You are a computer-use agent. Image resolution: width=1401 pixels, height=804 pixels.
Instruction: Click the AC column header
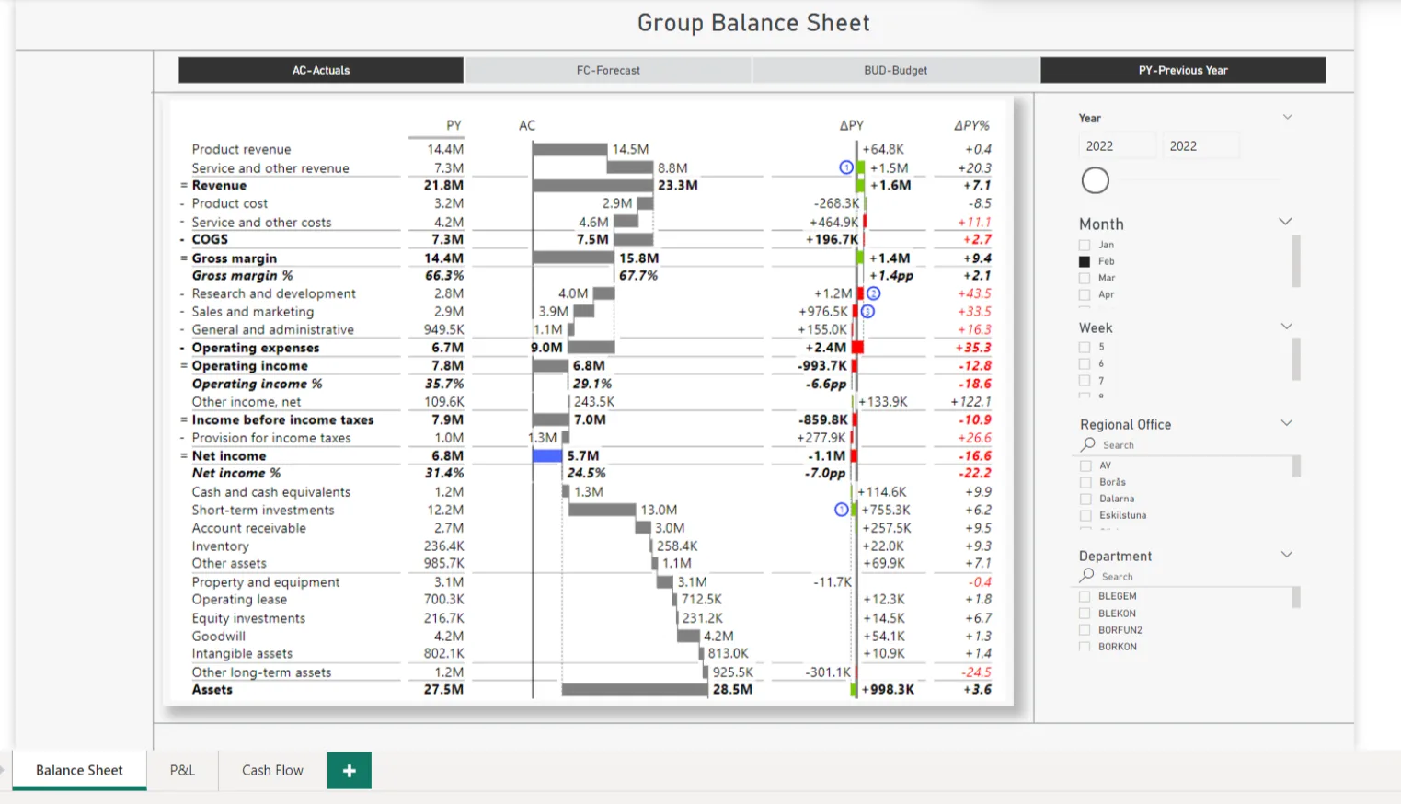[527, 125]
